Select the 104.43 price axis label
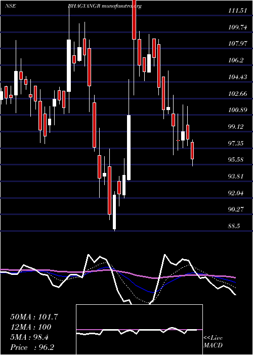 237,77
